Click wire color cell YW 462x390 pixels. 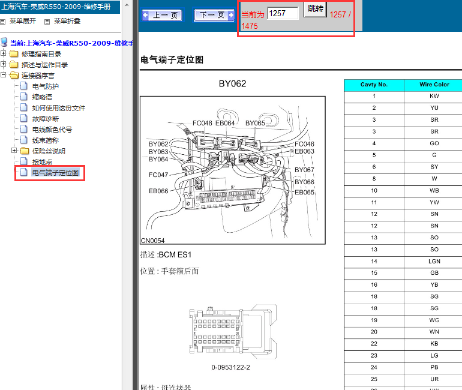[x=434, y=202]
